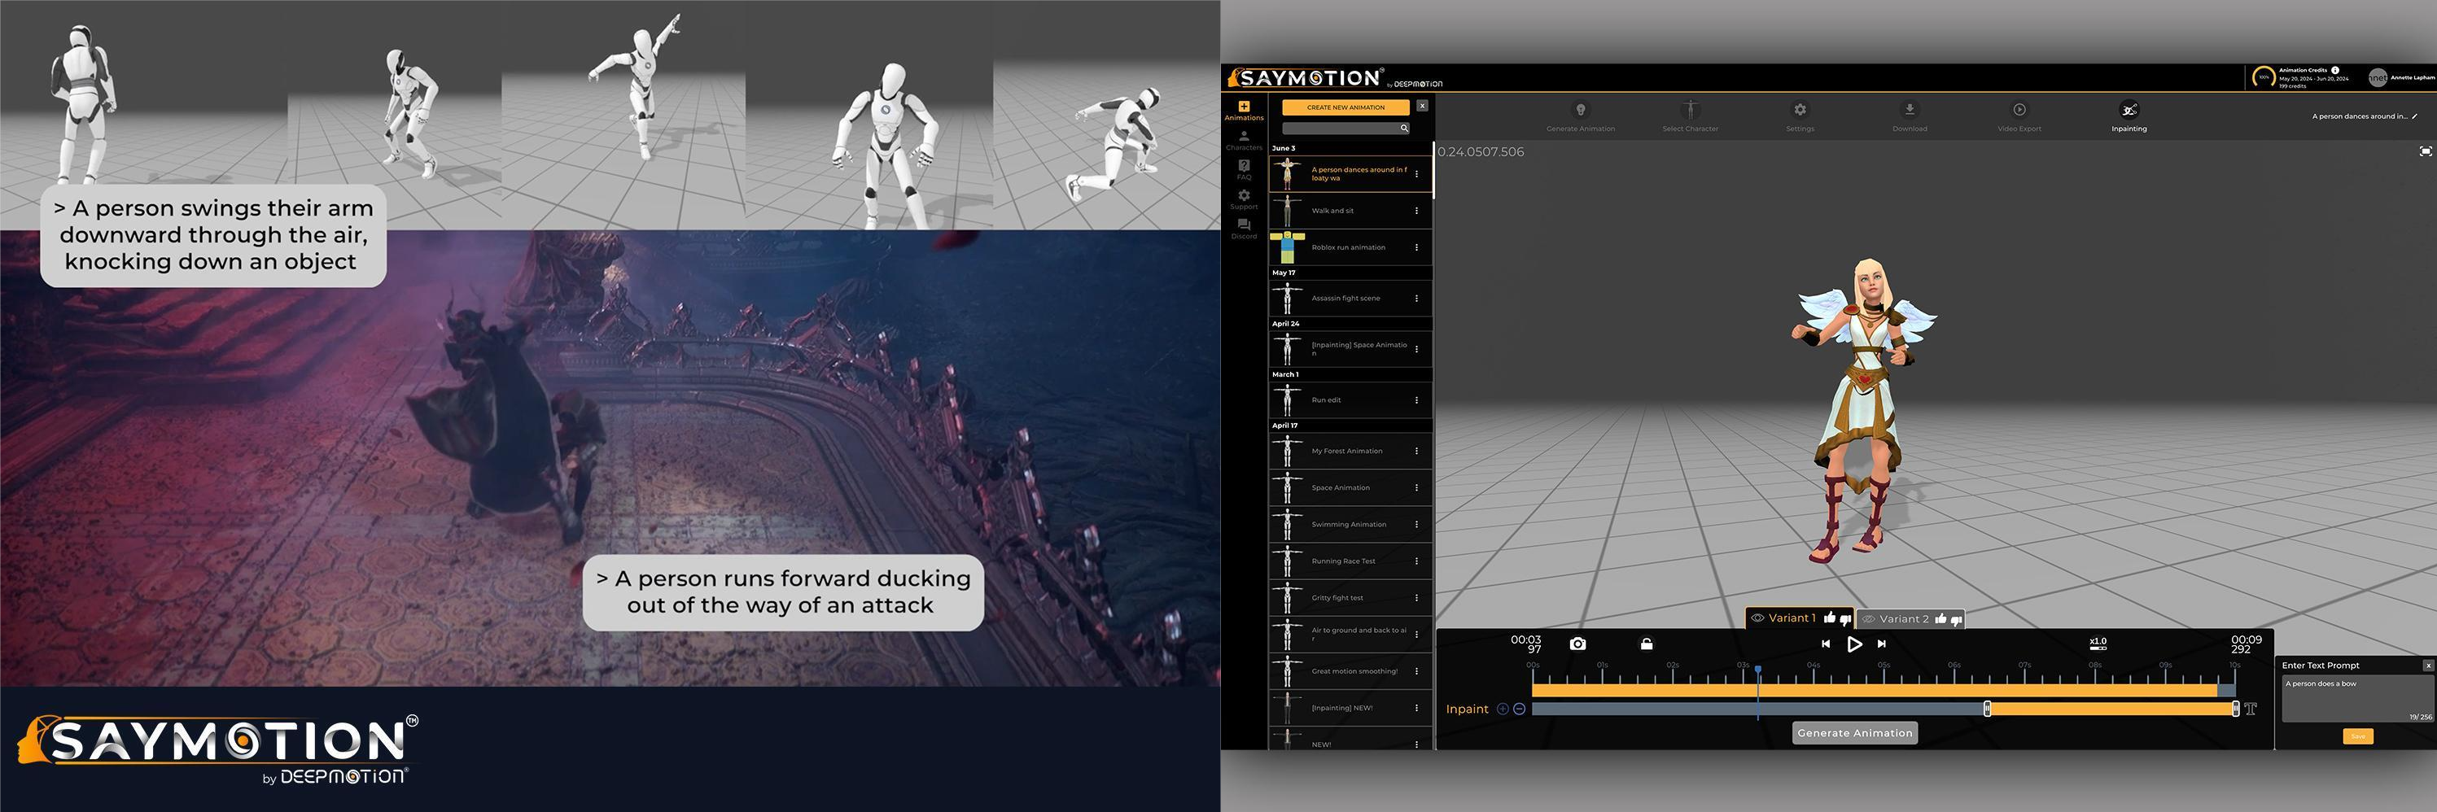This screenshot has height=812, width=2437.
Task: Click the blue timeline playhead marker
Action: point(1757,670)
